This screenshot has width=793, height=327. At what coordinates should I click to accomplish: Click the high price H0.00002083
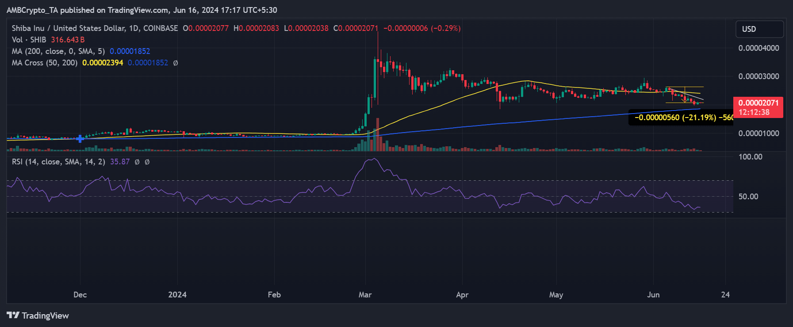(257, 28)
